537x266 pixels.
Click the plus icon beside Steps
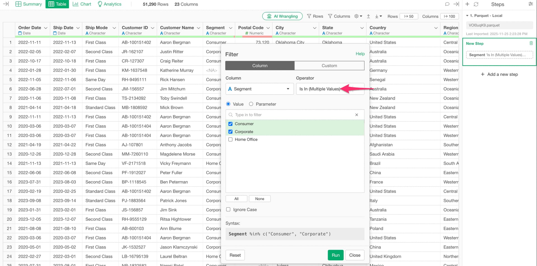467,4
